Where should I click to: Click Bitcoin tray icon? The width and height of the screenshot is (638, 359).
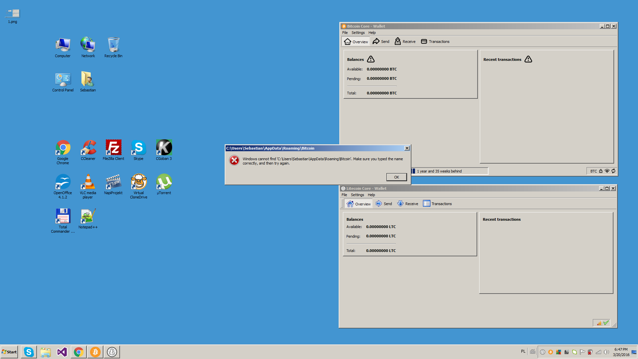pos(551,352)
